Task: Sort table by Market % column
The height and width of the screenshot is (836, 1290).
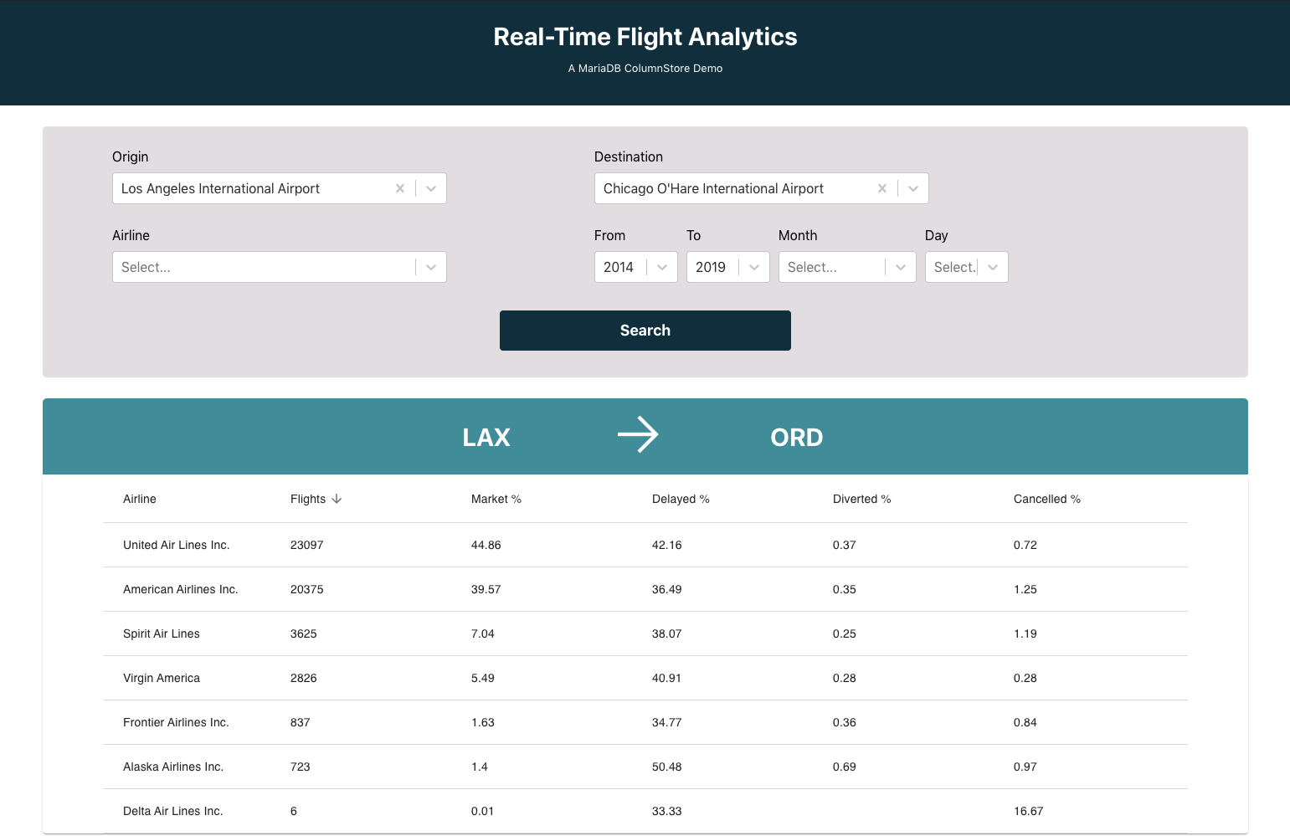Action: pyautogui.click(x=496, y=499)
